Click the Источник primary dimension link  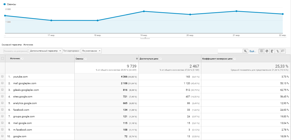coord(28,45)
